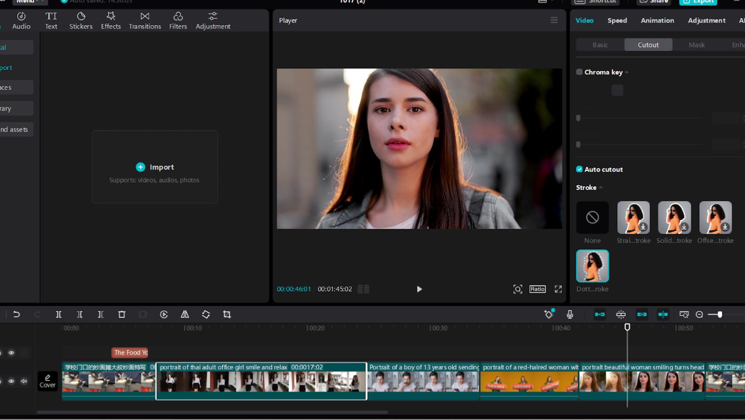Click the Cover button on timeline
This screenshot has width=745, height=420.
pos(47,381)
